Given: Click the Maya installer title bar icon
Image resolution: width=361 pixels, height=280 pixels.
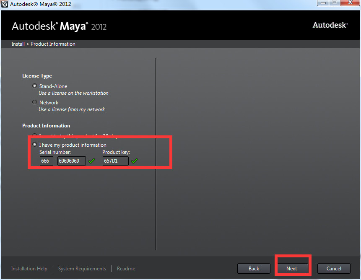Looking at the screenshot, I should pos(5,4).
